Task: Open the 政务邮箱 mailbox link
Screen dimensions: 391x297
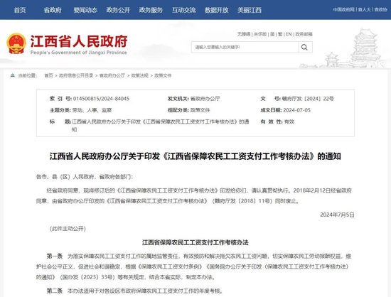Action: (x=304, y=34)
